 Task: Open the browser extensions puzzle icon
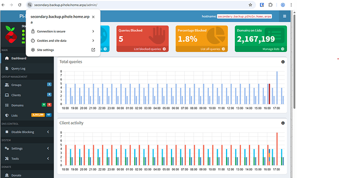[271, 5]
